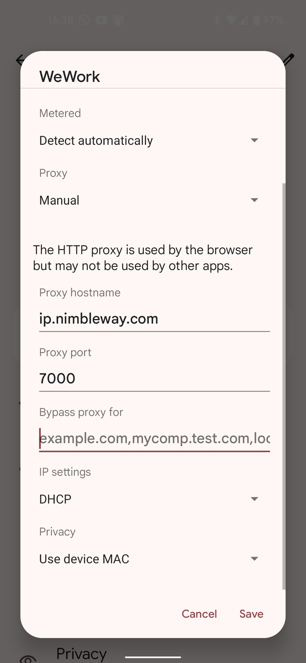Save the WeWork network settings
This screenshot has height=663, width=306.
coord(251,614)
